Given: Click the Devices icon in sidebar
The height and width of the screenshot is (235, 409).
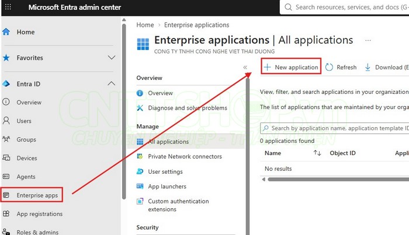Looking at the screenshot, I should click(x=6, y=157).
